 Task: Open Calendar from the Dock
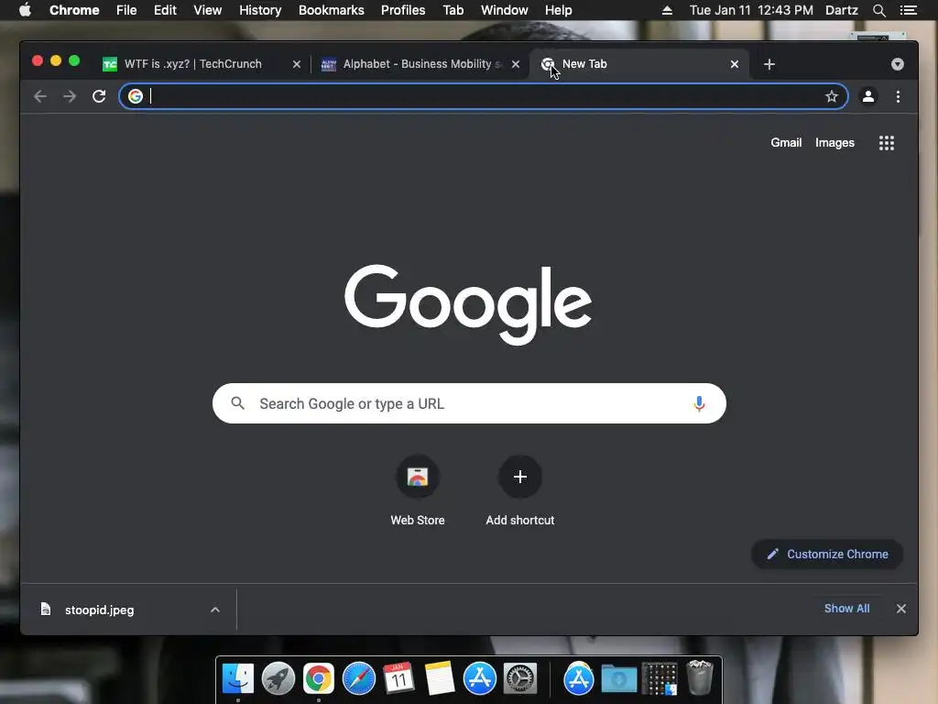coord(399,679)
